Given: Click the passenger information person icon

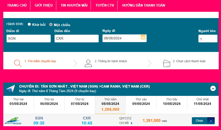Looking at the screenshot, I should [88, 63].
